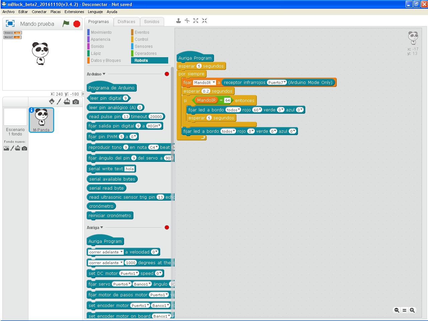
Task: Collapse the Arduino blocks section
Action: click(x=96, y=74)
